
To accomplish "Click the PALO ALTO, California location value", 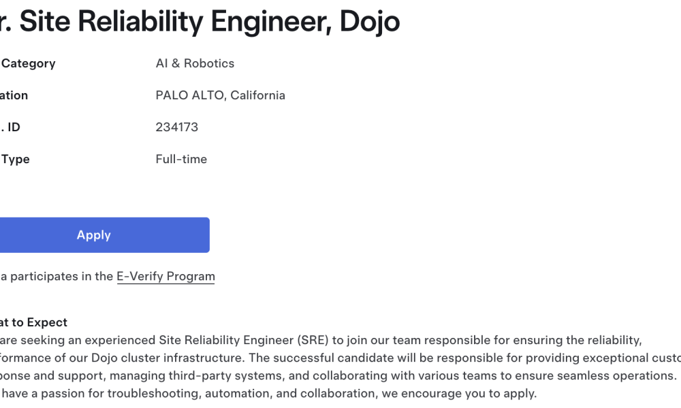I will [220, 95].
